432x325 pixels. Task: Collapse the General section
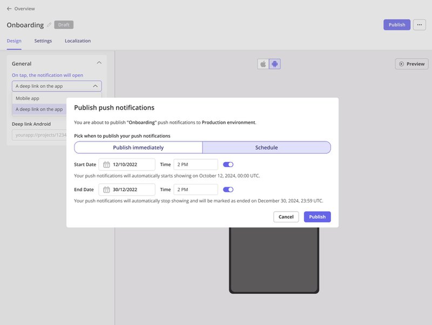point(98,63)
